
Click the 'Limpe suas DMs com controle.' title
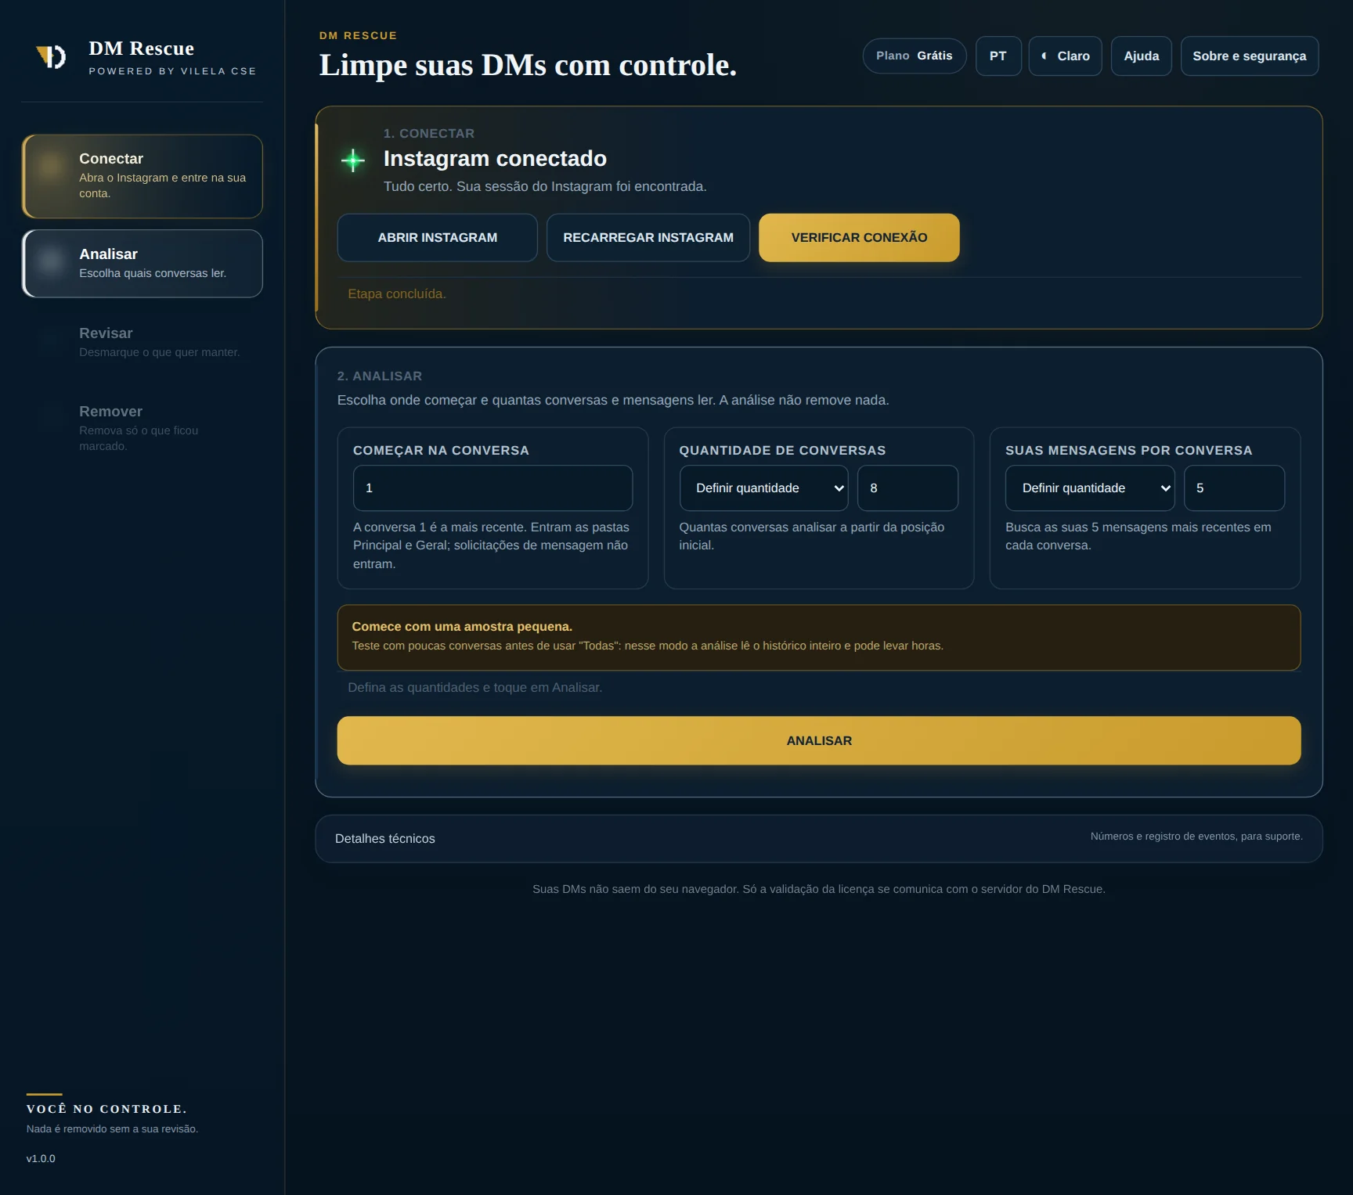coord(528,66)
